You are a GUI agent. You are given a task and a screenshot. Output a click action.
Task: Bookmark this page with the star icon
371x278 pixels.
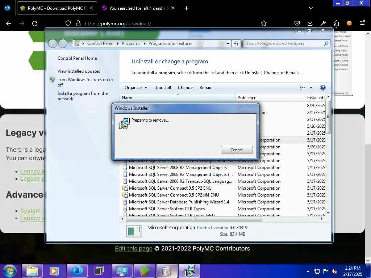(264, 23)
